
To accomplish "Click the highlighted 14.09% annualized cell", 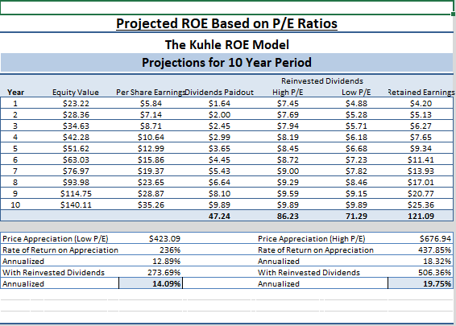I will coord(151,283).
